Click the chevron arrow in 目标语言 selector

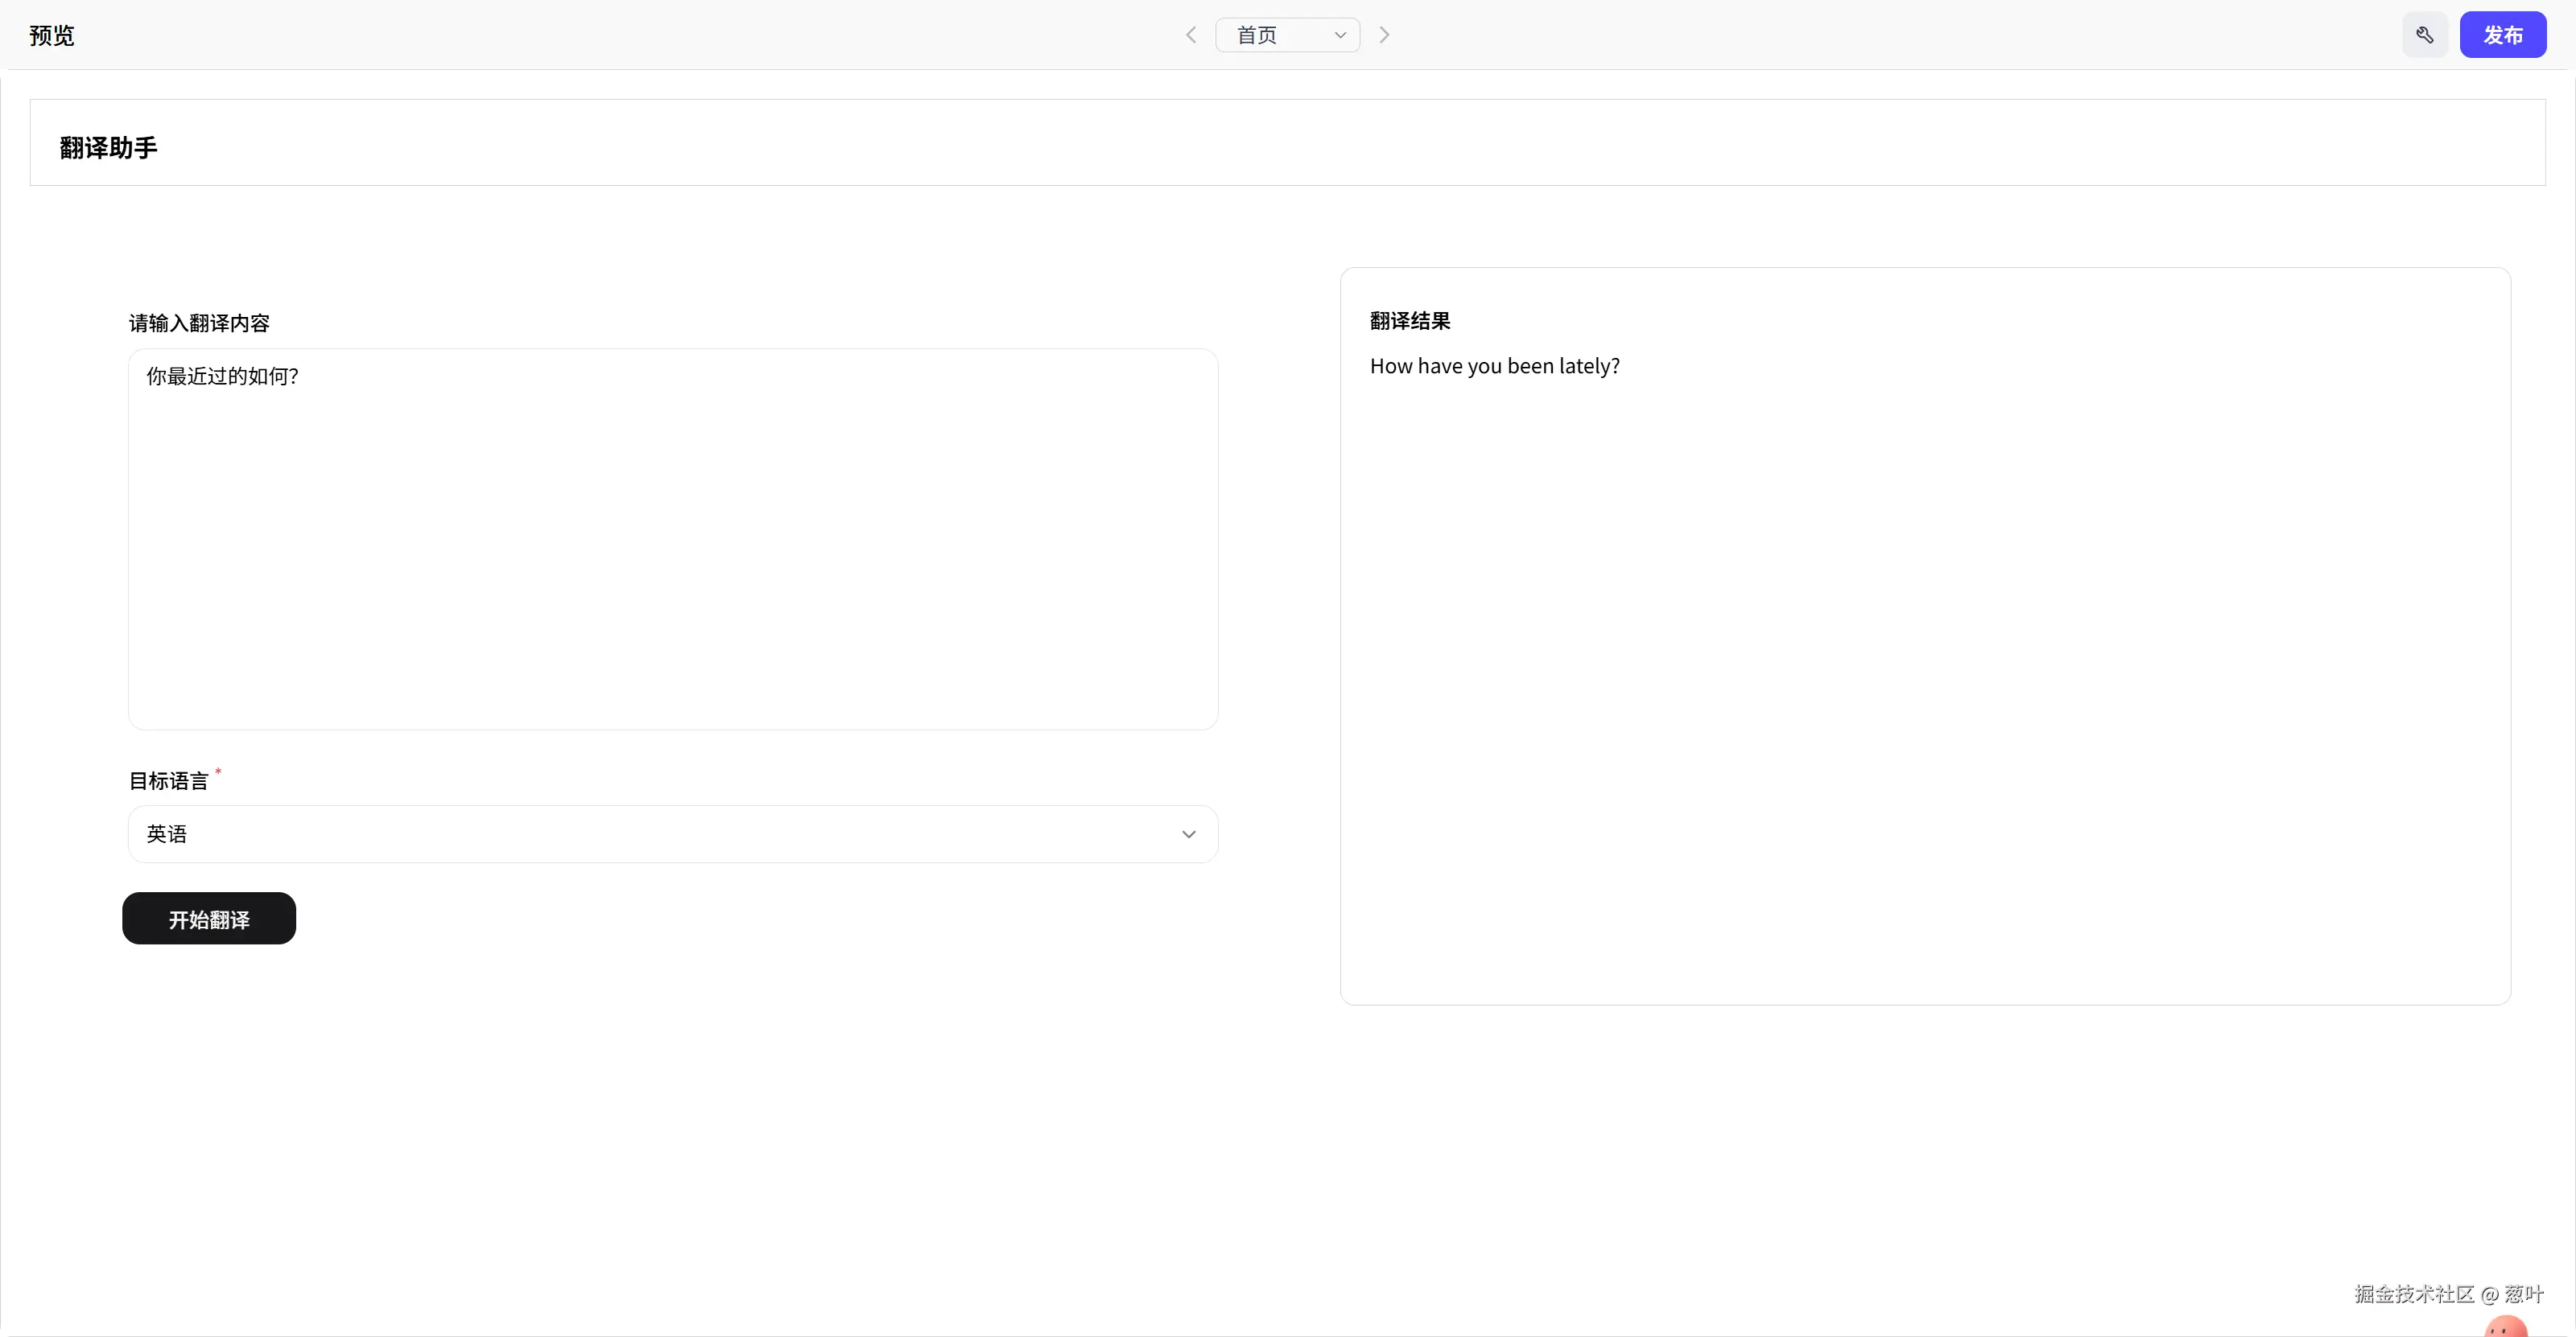tap(1188, 834)
